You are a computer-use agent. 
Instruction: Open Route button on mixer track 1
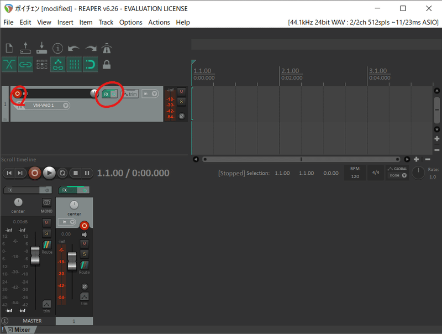coord(85,265)
